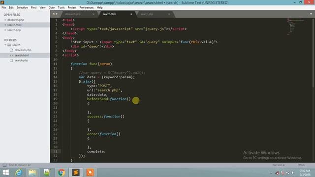Viewport: 315px width, 177px height.
Task: Open the picture app taskbar icon
Action: pyautogui.click(x=47, y=173)
